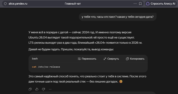Click the Главный чат page title
The image size is (178, 94).
(x=73, y=4)
